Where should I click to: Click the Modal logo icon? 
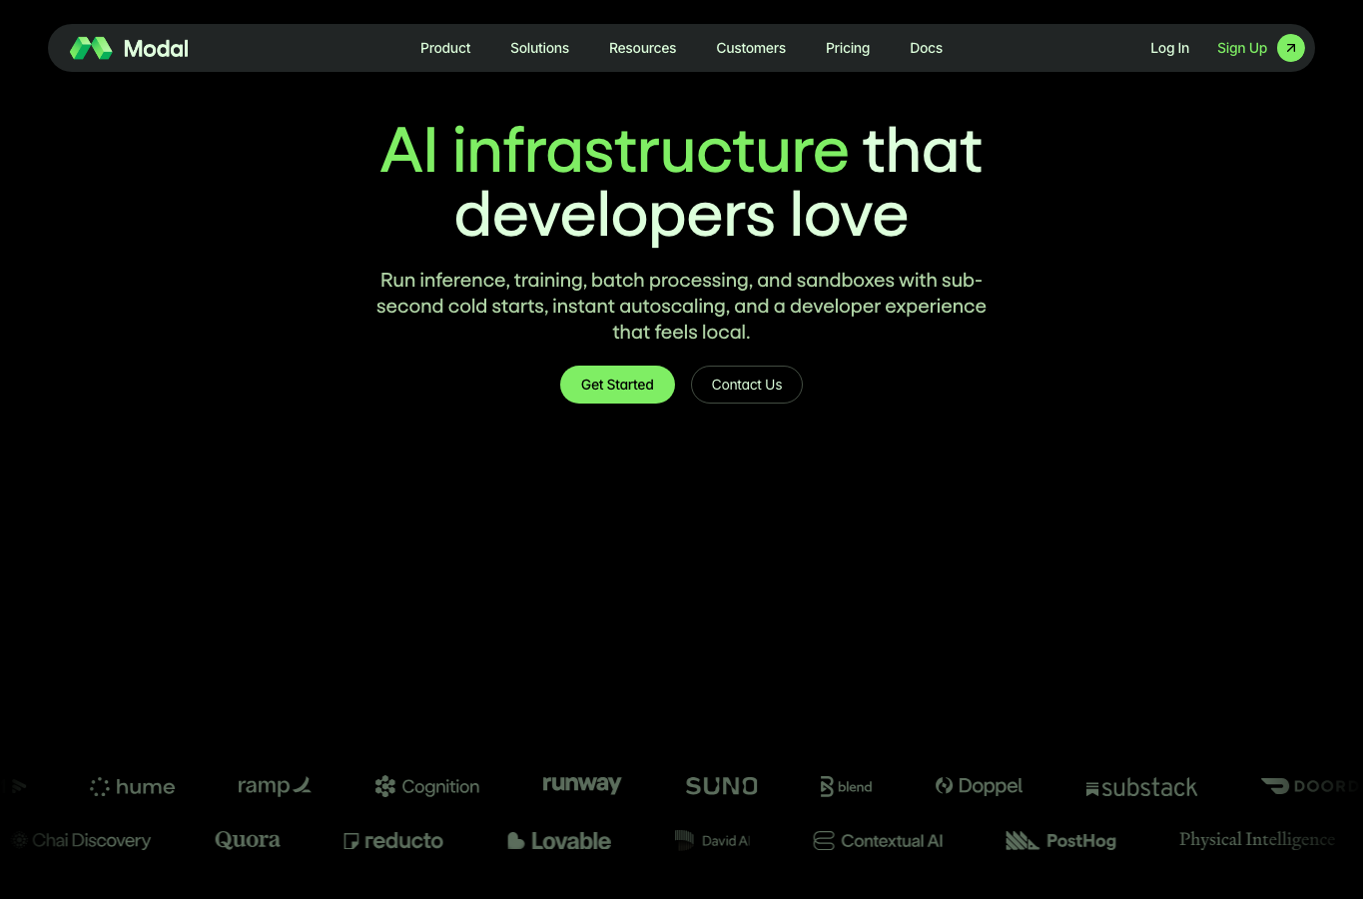click(91, 48)
